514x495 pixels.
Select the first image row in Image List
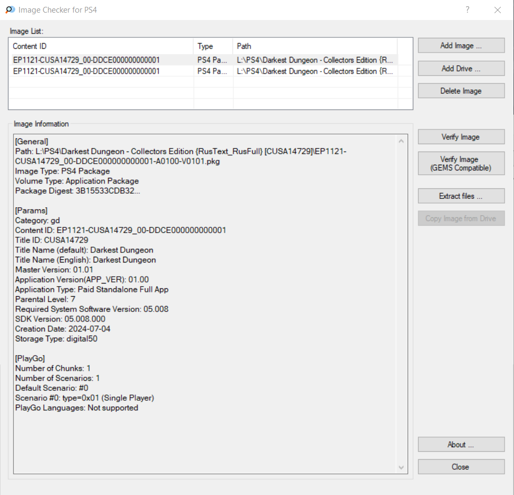click(204, 60)
